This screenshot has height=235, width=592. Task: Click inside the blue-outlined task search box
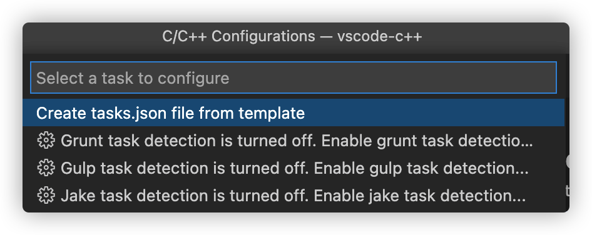tap(293, 77)
